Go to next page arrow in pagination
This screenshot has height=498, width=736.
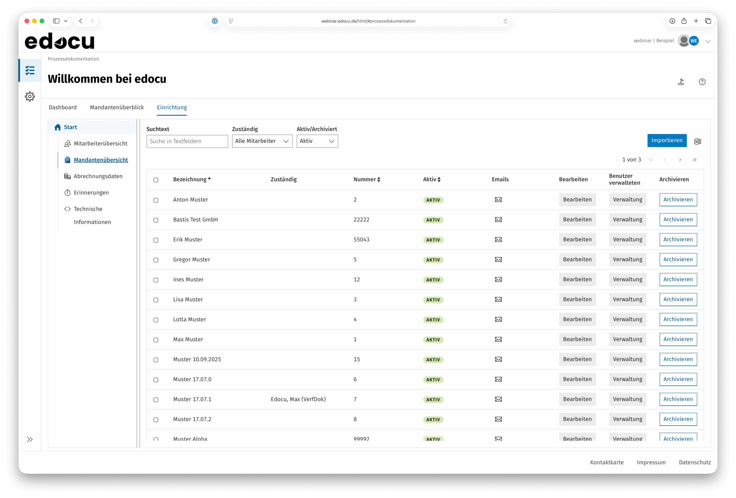pyautogui.click(x=680, y=160)
